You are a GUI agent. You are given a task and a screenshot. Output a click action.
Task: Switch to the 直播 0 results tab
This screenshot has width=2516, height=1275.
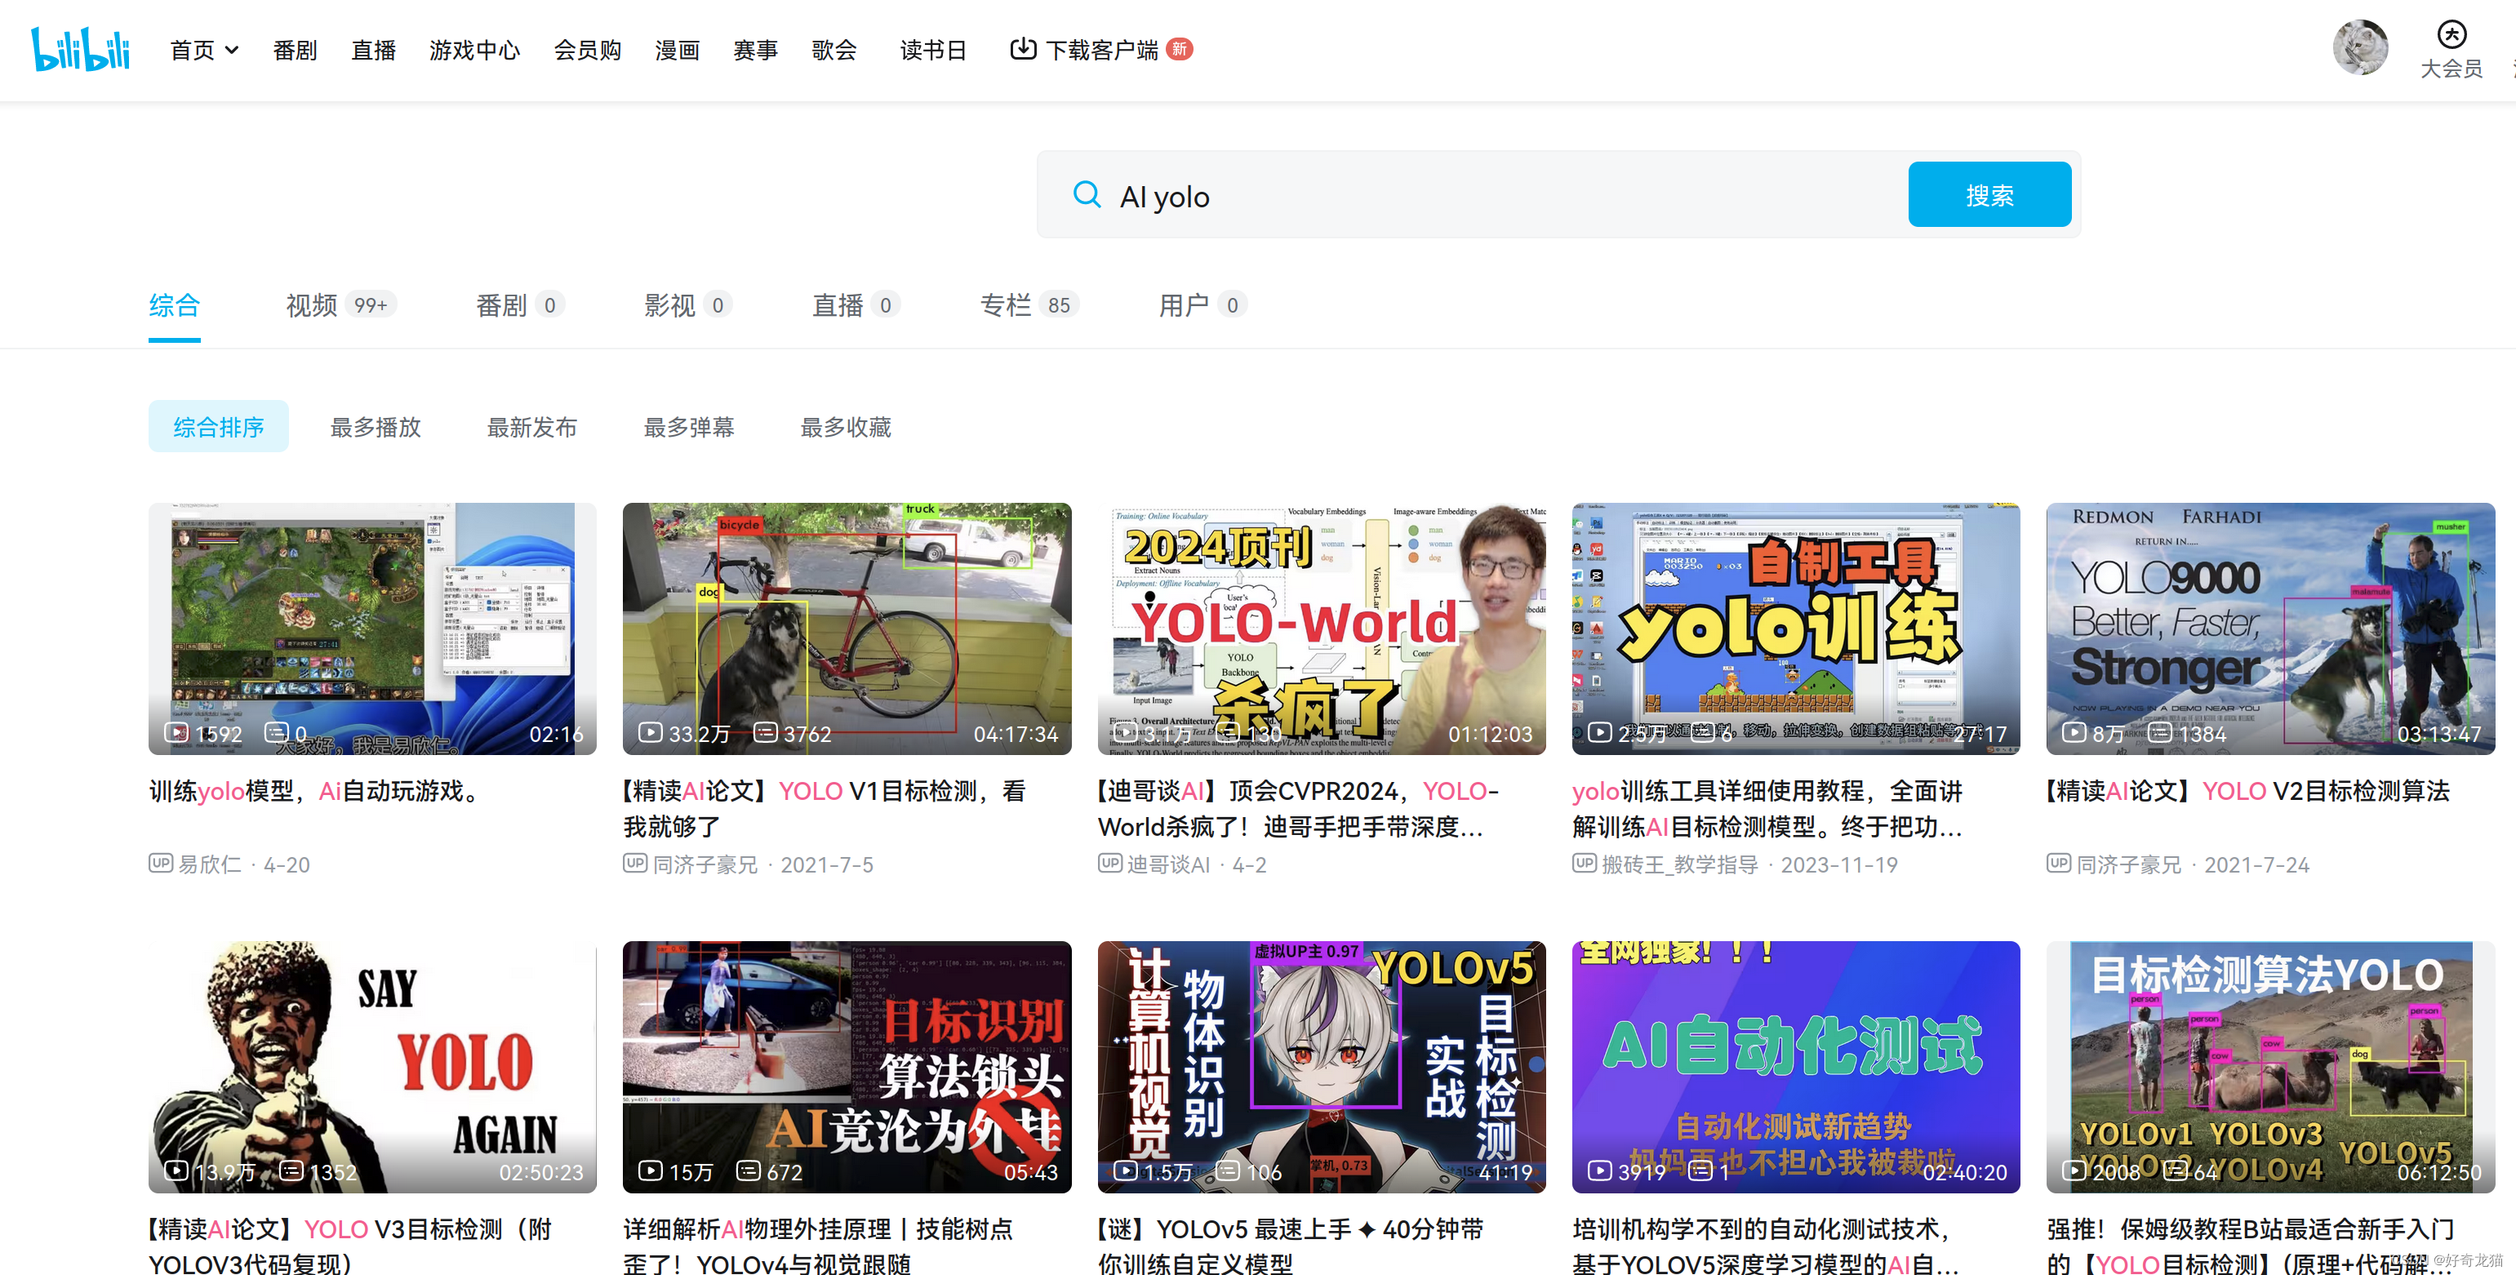856,305
